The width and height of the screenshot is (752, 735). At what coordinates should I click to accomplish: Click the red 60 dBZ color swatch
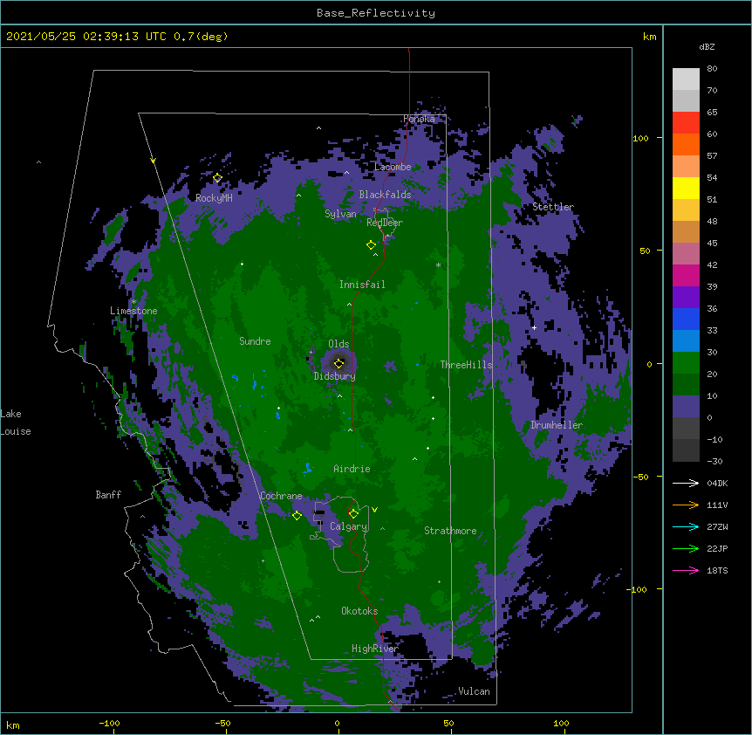click(686, 123)
